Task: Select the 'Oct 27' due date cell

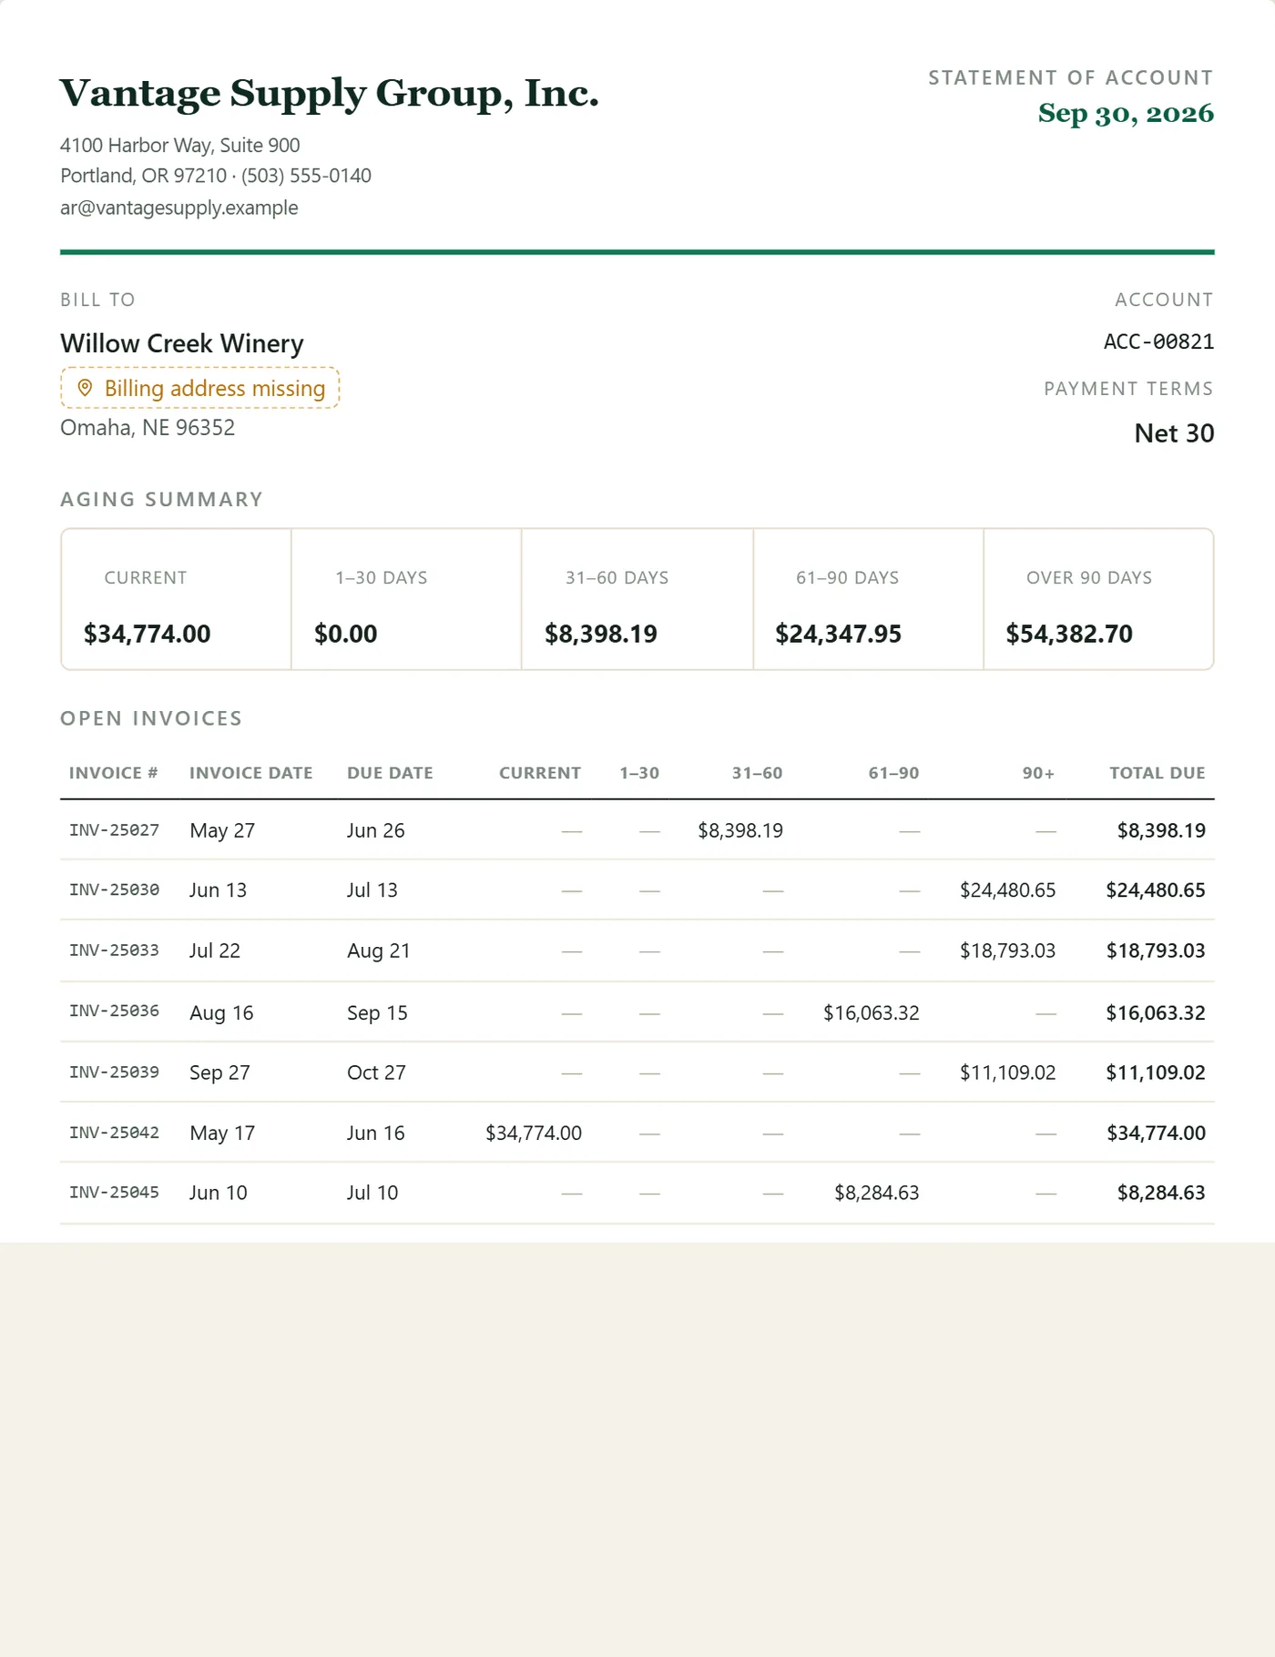Action: [x=376, y=1072]
